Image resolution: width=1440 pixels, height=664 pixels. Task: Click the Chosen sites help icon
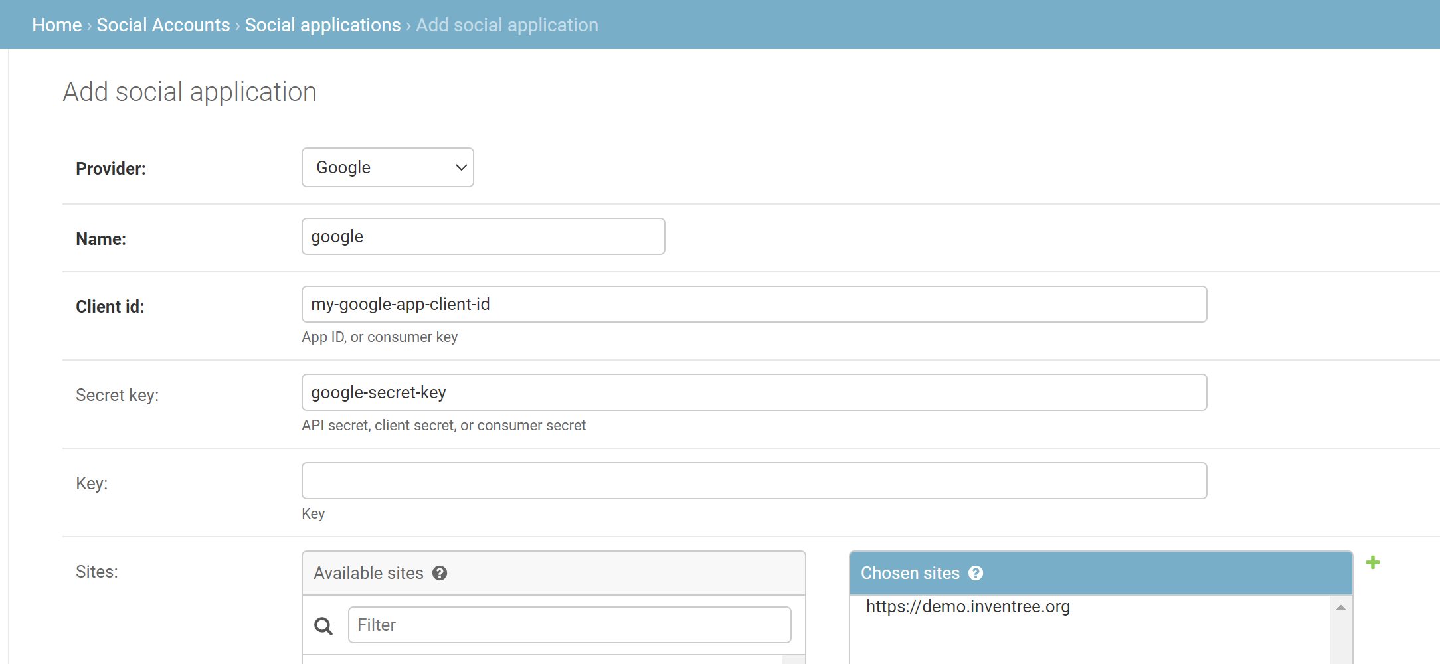(x=976, y=573)
